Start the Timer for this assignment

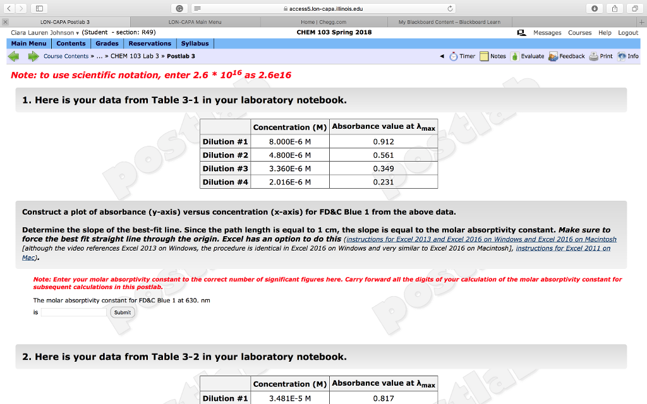pyautogui.click(x=453, y=56)
